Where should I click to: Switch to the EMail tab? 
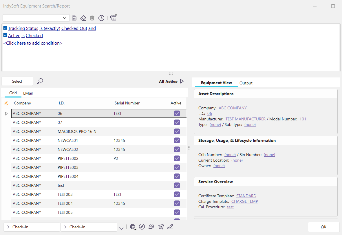28,93
